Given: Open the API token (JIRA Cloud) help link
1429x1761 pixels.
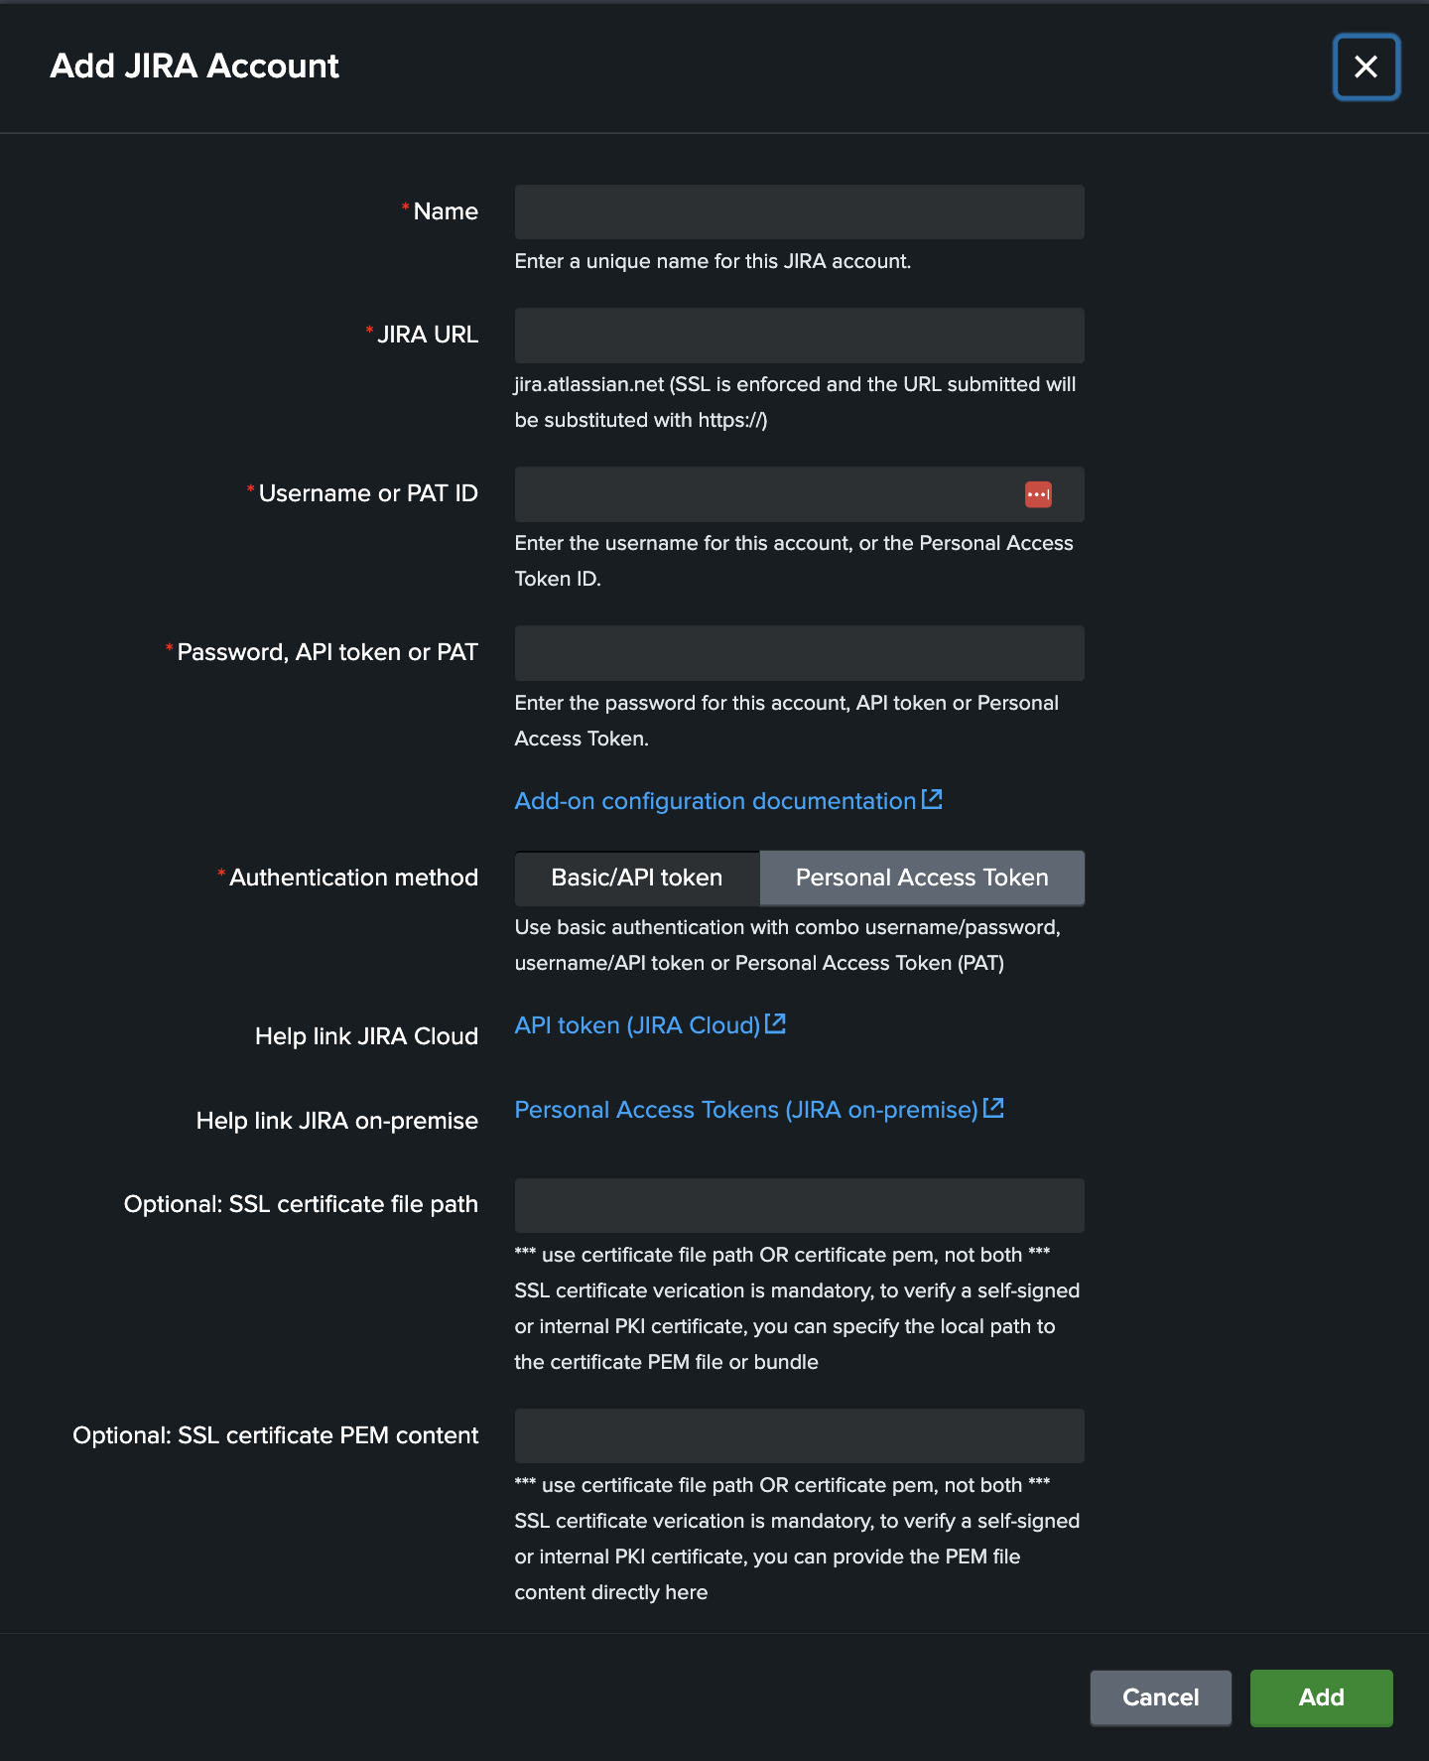Looking at the screenshot, I should point(637,1025).
